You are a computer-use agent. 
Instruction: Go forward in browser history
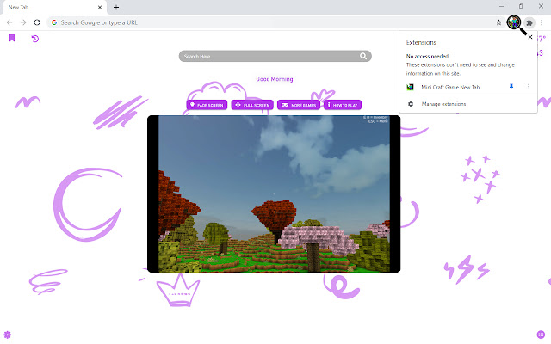coord(23,22)
